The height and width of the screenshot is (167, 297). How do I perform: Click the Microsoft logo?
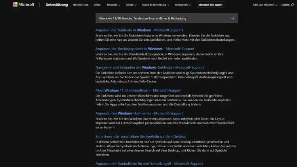point(23,4)
